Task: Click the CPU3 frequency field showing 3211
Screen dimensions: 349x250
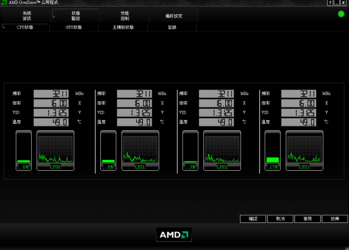Action: 299,94
